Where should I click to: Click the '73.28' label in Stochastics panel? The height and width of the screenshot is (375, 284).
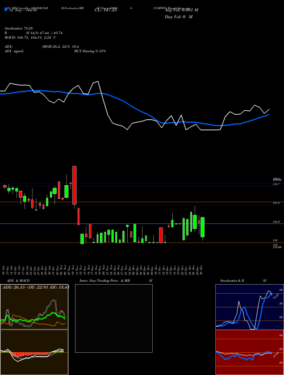[275, 297]
